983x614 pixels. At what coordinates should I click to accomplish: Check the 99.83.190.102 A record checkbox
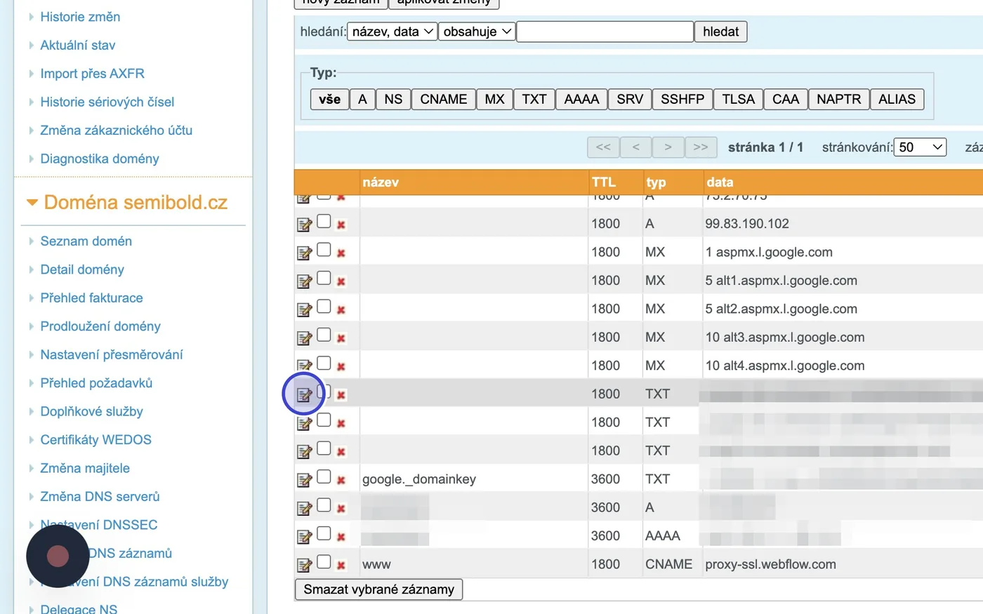tap(324, 222)
